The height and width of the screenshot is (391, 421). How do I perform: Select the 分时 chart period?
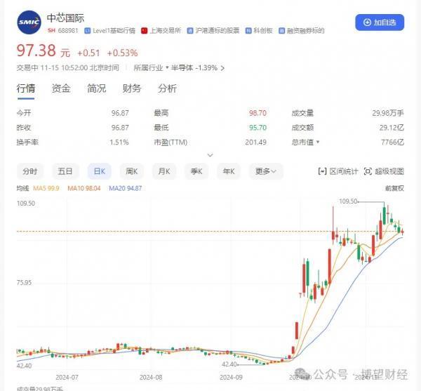[x=29, y=171]
